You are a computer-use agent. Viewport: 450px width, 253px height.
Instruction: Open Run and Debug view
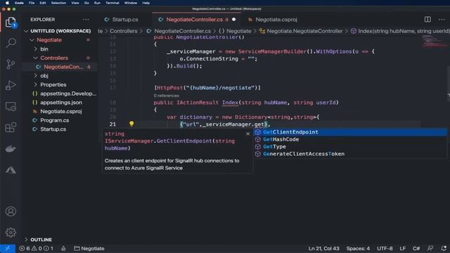pos(11,85)
